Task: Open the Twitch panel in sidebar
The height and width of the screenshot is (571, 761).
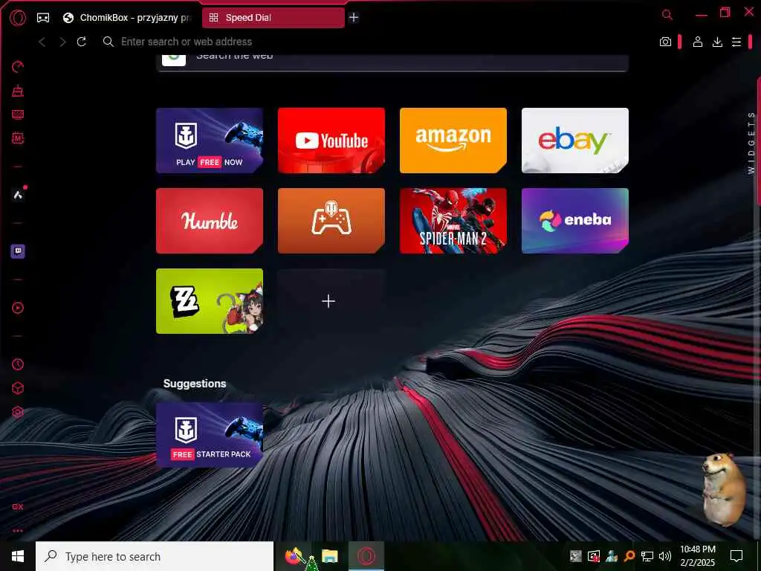Action: coord(18,251)
